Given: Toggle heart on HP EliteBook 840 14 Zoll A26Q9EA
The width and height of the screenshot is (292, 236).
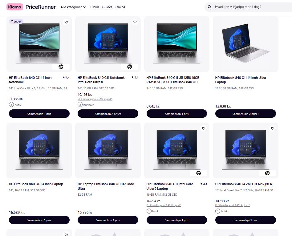Looking at the screenshot, I should [273, 128].
